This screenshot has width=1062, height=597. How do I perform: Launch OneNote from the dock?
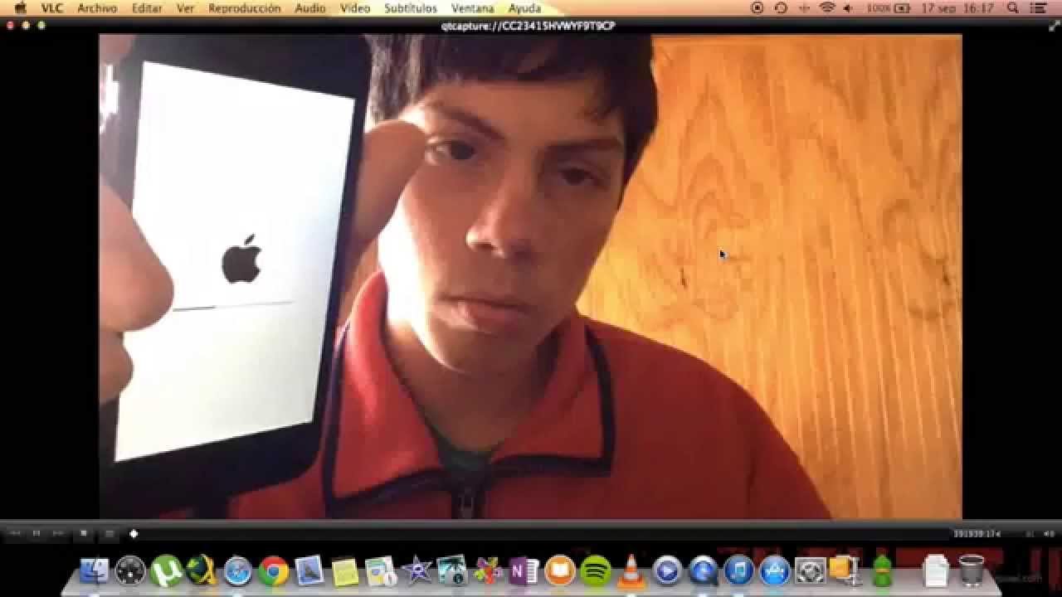coord(524,571)
